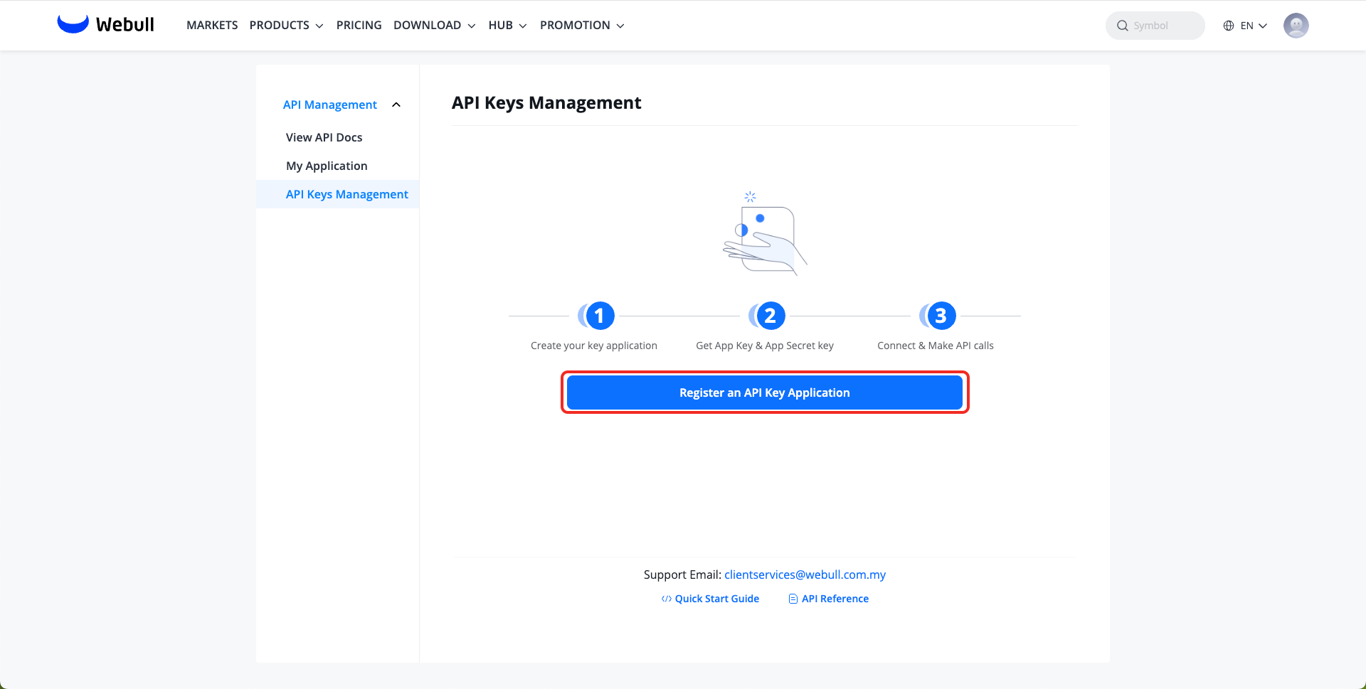Expand the PRODUCTS dropdown menu
The width and height of the screenshot is (1366, 689).
tap(286, 25)
